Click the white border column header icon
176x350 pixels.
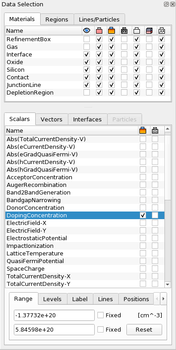pyautogui.click(x=136, y=30)
